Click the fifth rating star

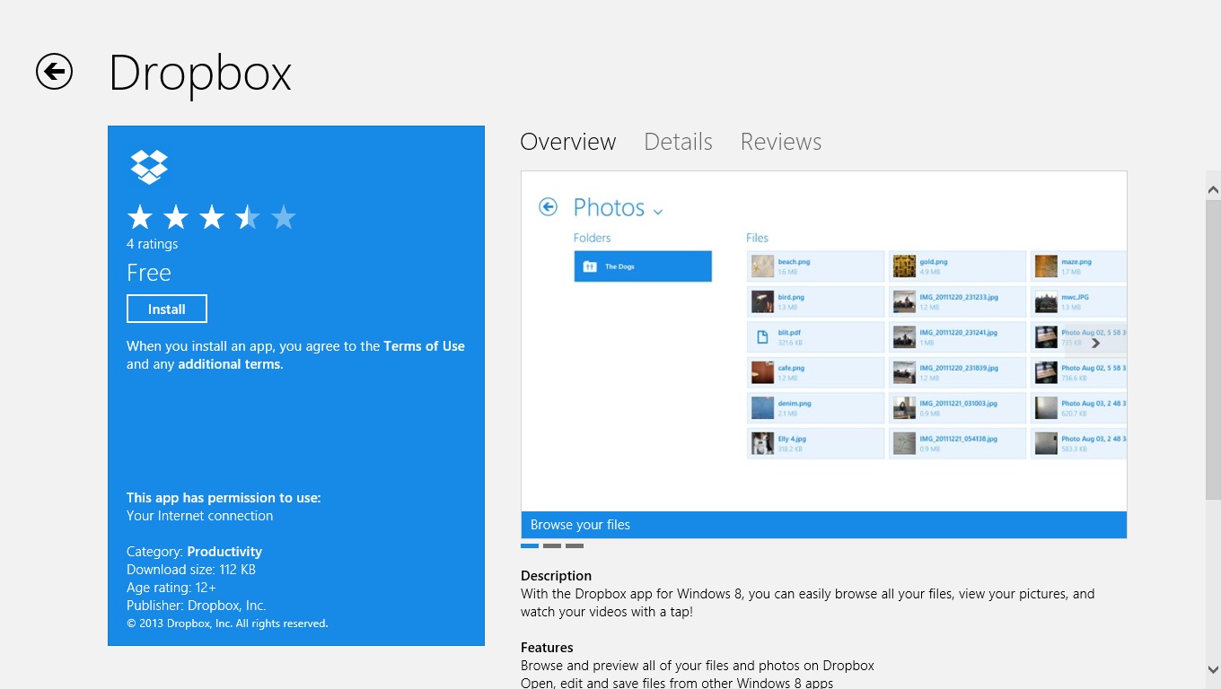tap(284, 217)
